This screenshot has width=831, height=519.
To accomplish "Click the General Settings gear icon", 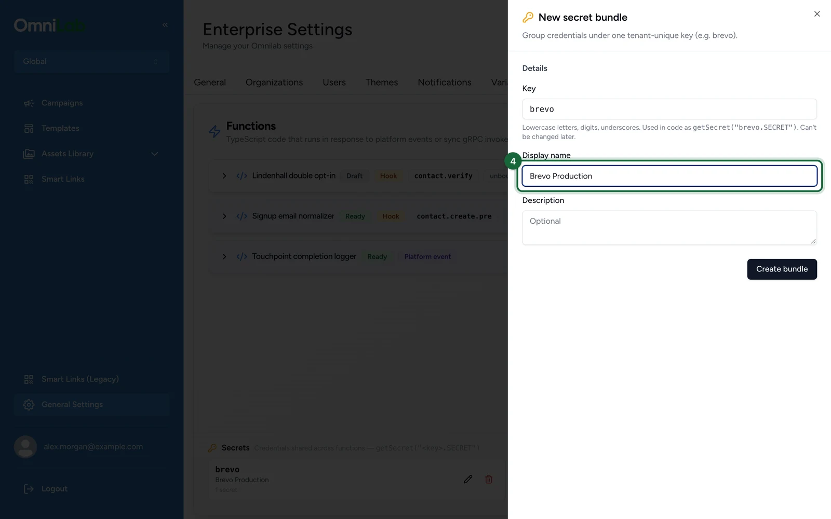I will tap(29, 405).
